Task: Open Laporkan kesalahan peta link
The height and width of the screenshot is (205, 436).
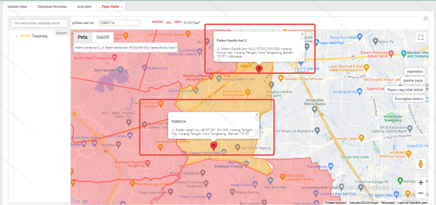Action: click(x=412, y=203)
